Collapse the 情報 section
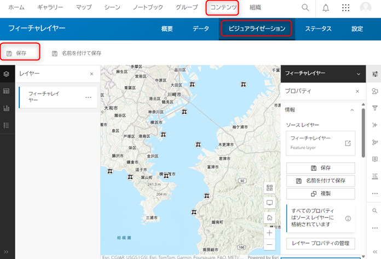The width and height of the screenshot is (381, 259). pyautogui.click(x=352, y=110)
